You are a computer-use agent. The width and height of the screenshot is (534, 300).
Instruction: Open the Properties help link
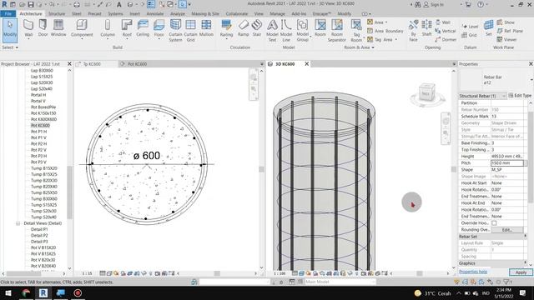click(x=473, y=272)
